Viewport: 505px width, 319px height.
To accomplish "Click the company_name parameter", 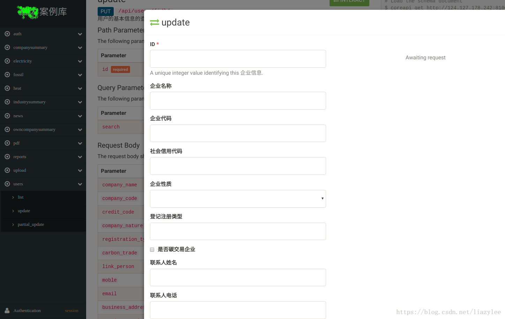I will tap(120, 185).
